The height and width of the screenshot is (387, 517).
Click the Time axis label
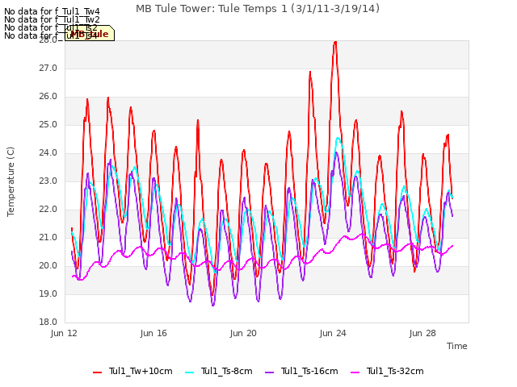click(456, 346)
